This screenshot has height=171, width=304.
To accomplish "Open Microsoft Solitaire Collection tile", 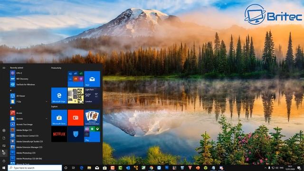I will [92, 118].
